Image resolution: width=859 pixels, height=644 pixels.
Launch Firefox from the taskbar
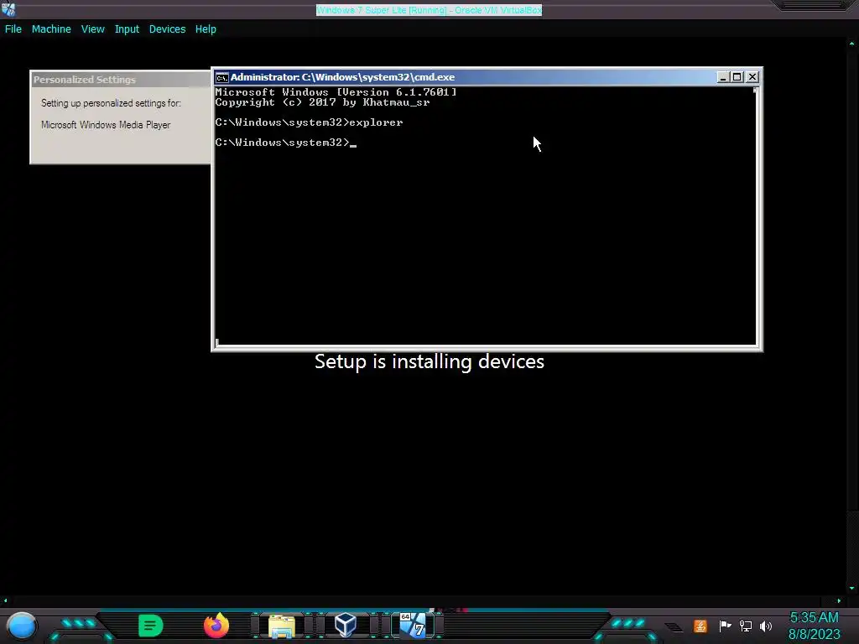pos(216,626)
